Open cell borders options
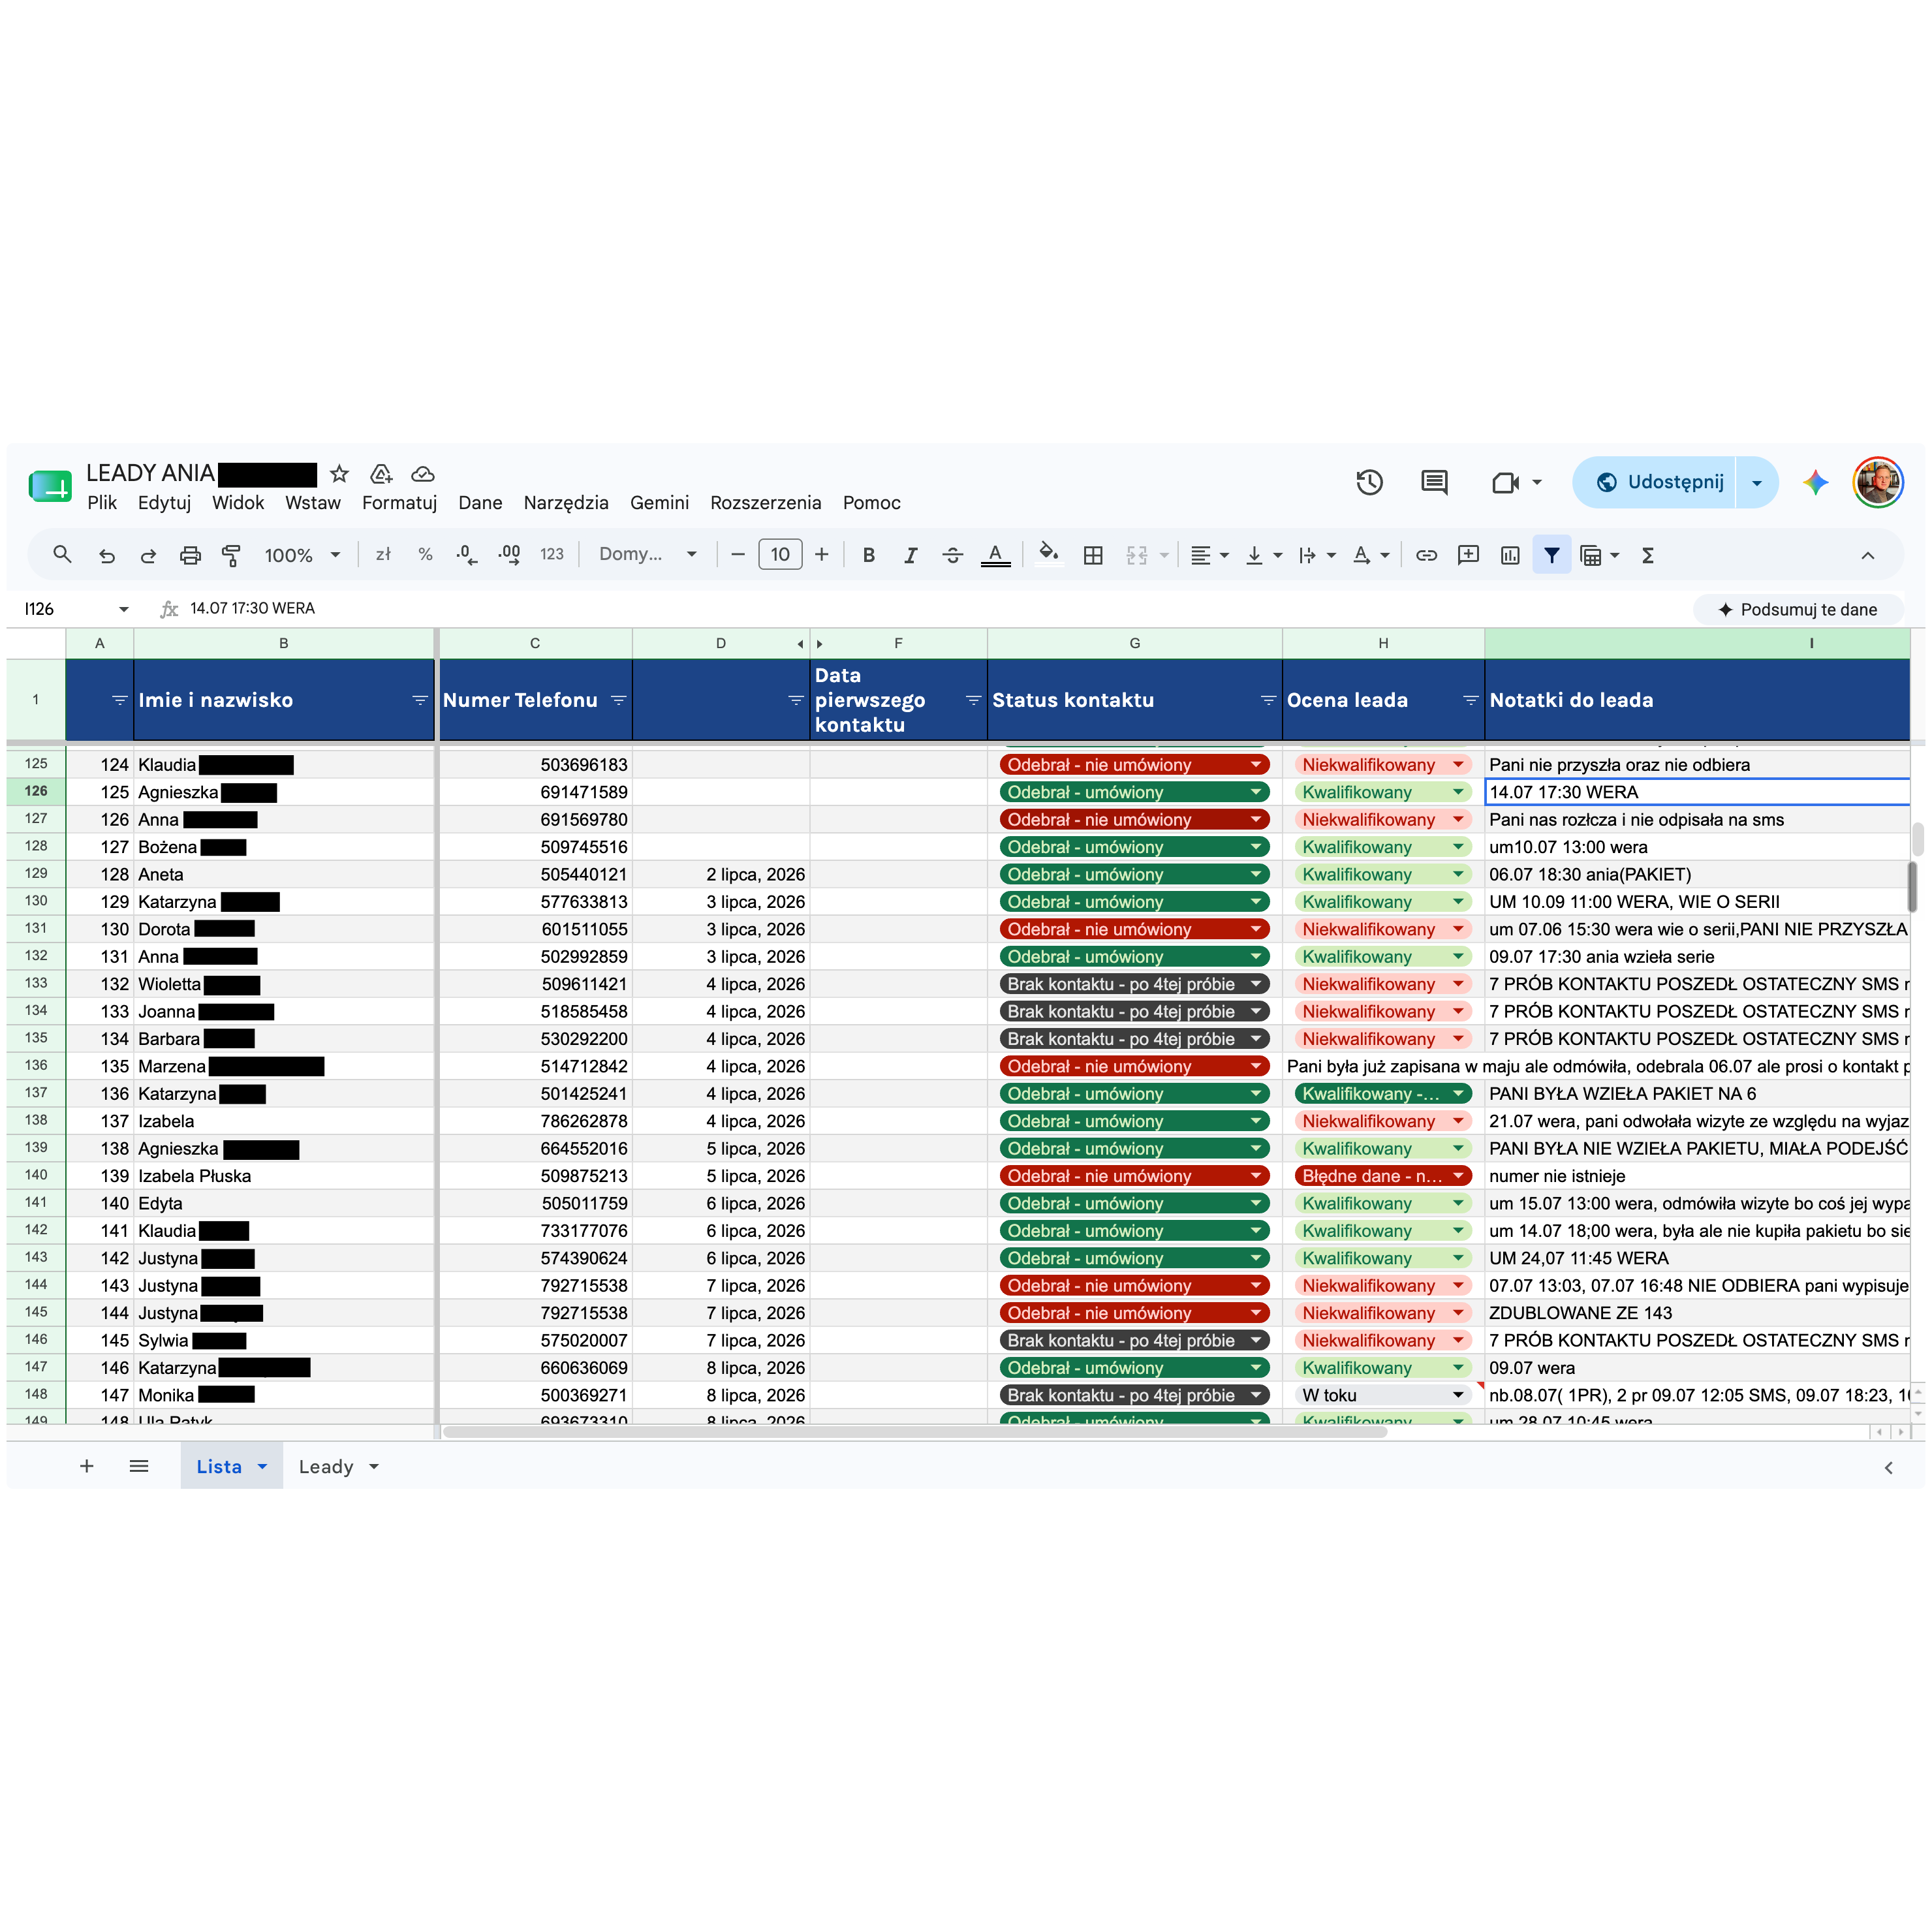 (1093, 555)
